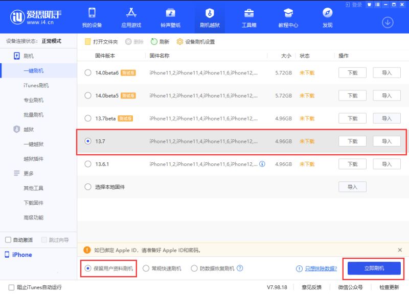Open 只想抹除数据 link
The width and height of the screenshot is (409, 294).
(x=321, y=268)
